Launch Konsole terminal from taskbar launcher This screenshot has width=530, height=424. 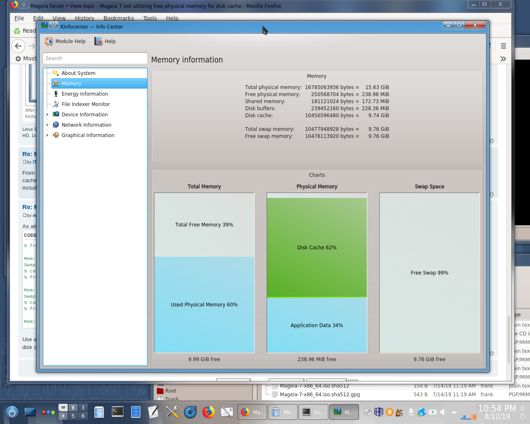point(118,412)
